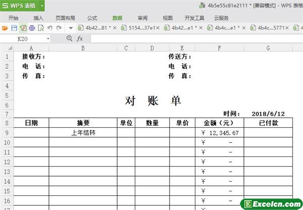Screen dimensions: 303x210
Task: Select row 12 header
Action: point(7,162)
